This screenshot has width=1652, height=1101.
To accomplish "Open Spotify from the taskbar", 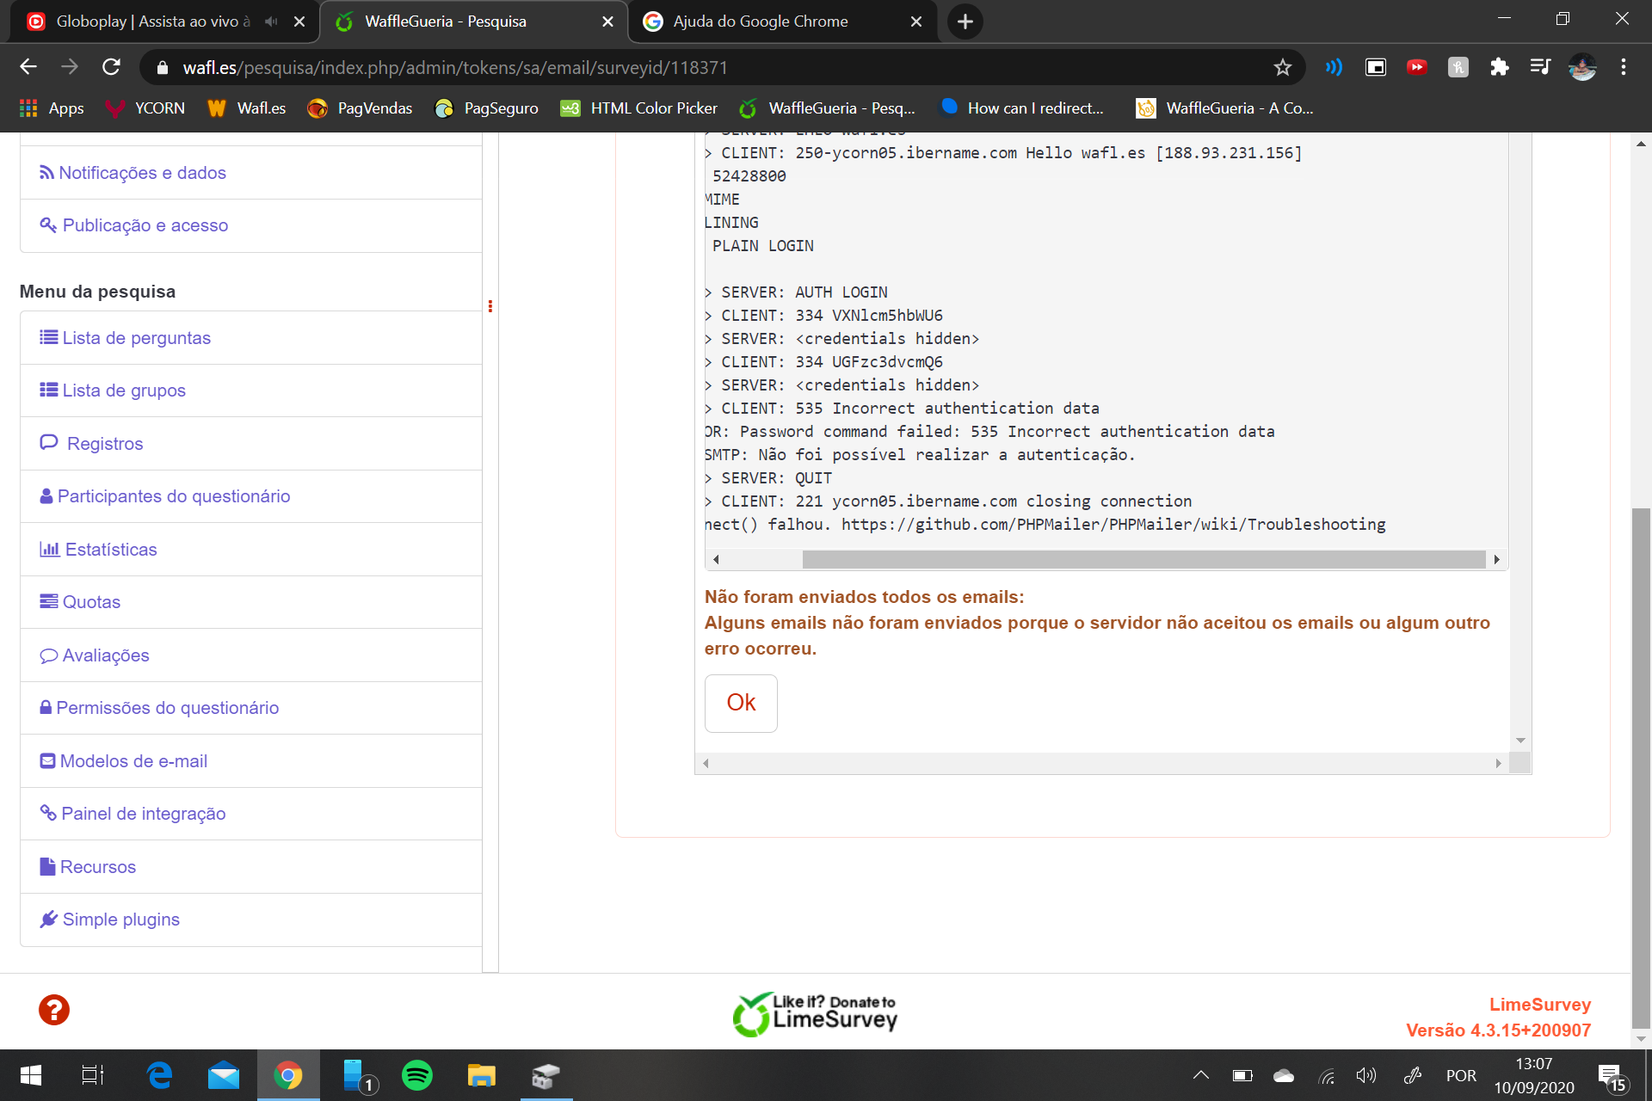I will pyautogui.click(x=417, y=1075).
